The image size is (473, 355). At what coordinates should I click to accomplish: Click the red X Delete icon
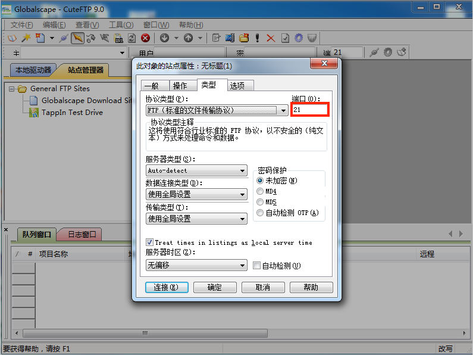[271, 38]
